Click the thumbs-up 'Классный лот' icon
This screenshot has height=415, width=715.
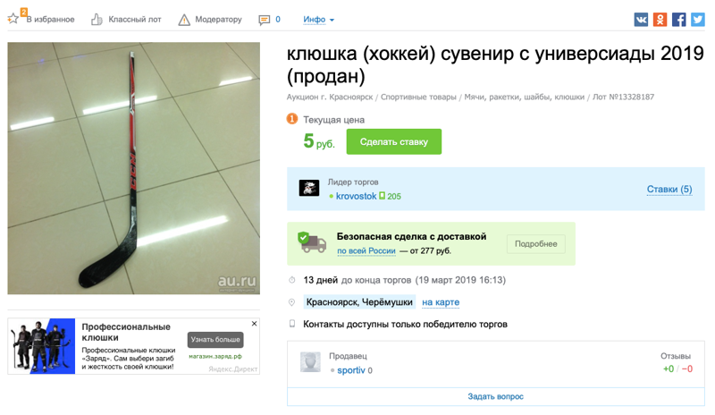click(x=97, y=20)
